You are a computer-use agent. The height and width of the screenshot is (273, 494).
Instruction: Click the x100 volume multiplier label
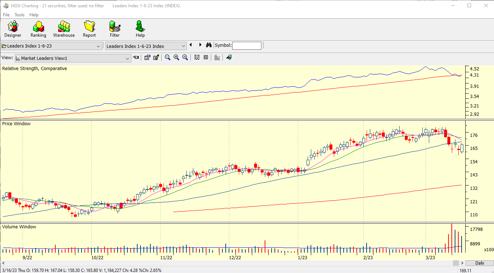click(489, 249)
